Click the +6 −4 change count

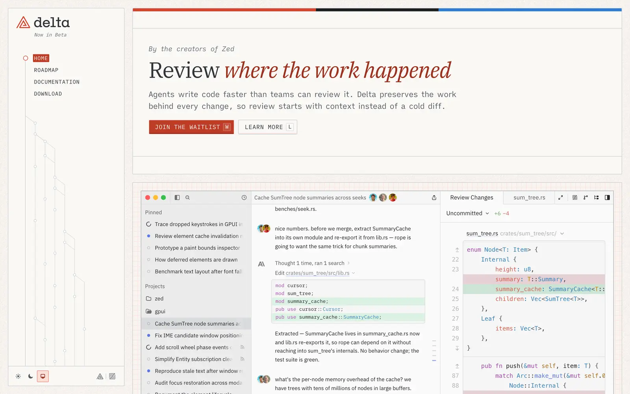(x=502, y=214)
